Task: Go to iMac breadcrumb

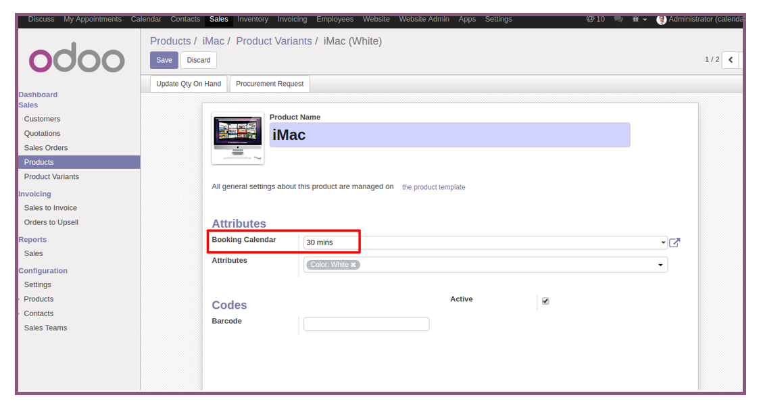Action: coord(214,41)
